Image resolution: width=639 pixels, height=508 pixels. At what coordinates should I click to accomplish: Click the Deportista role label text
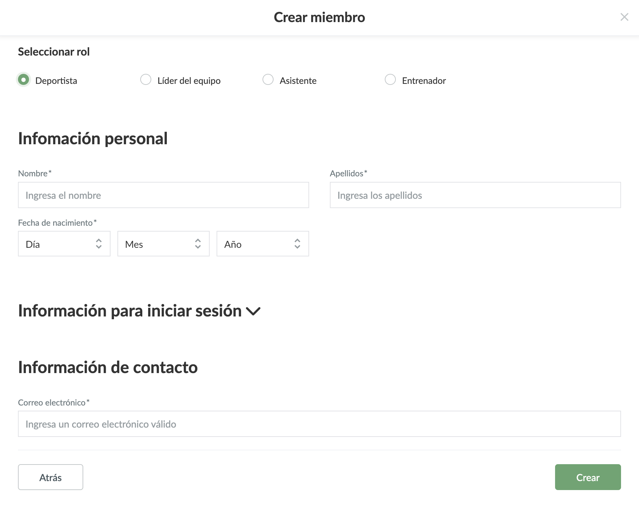coord(56,81)
